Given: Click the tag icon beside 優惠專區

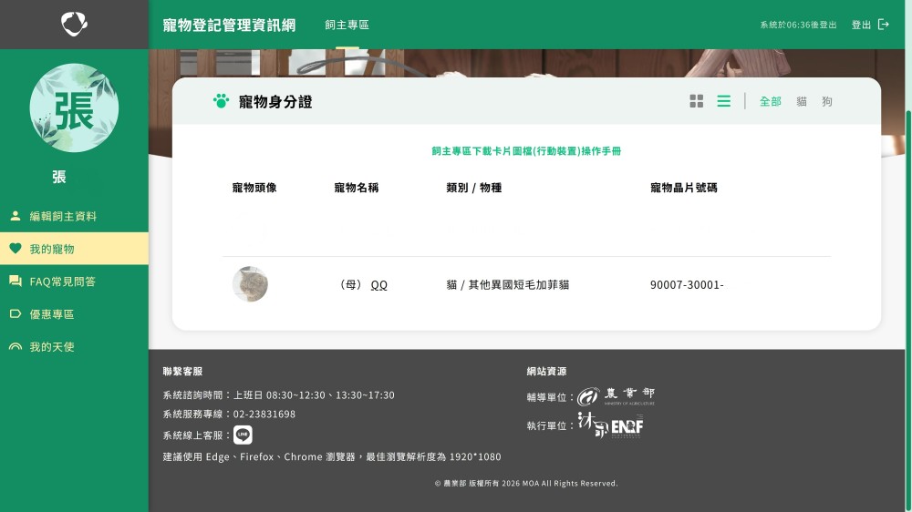Looking at the screenshot, I should click(x=16, y=313).
